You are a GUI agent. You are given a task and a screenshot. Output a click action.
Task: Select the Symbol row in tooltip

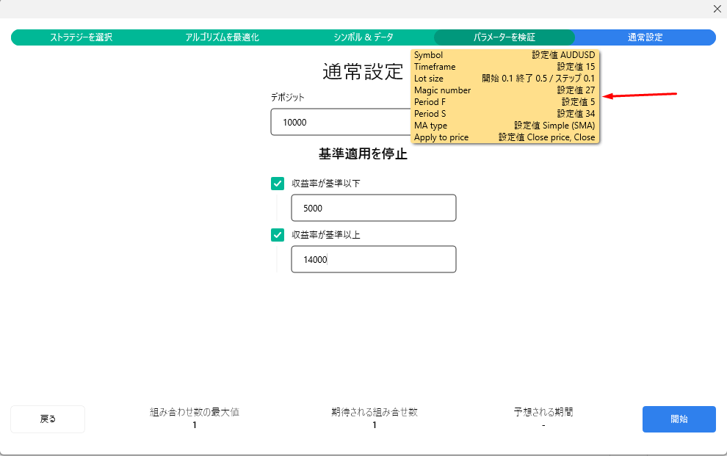tap(504, 55)
